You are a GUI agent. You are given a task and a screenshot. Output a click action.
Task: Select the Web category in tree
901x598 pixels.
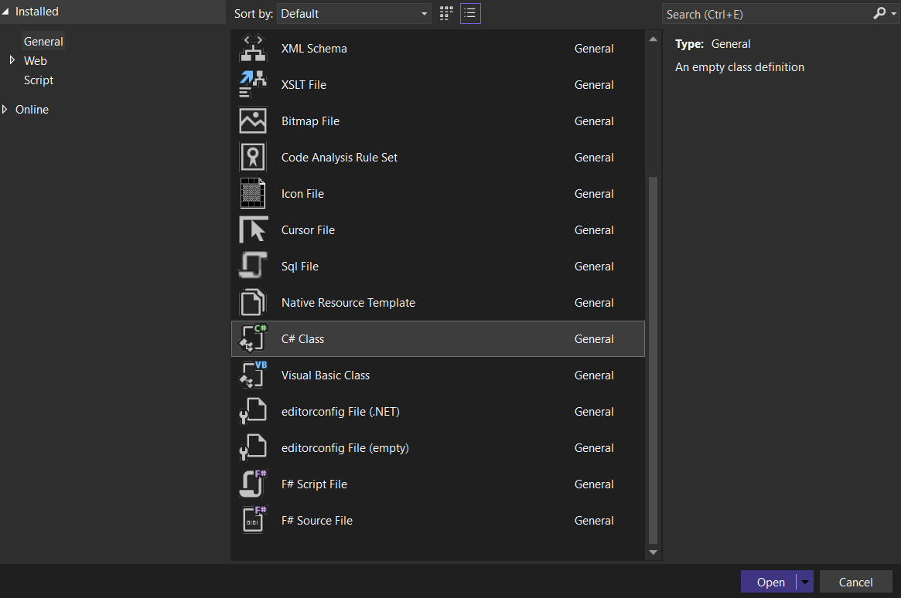click(x=35, y=61)
